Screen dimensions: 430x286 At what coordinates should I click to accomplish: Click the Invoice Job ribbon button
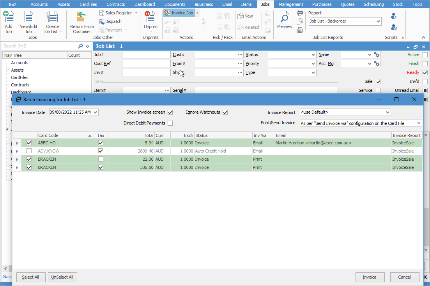pyautogui.click(x=179, y=13)
